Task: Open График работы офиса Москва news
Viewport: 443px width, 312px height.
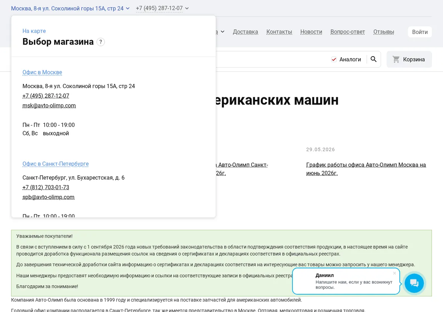Action: click(x=366, y=169)
